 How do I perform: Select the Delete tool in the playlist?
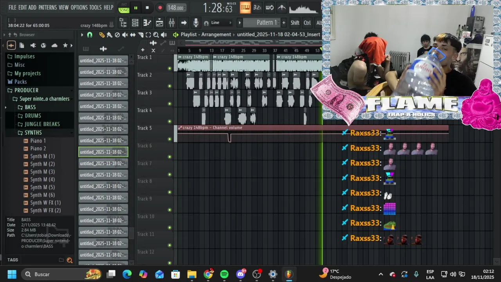117,35
